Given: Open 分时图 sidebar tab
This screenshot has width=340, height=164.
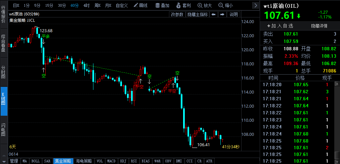Looking at the screenshot, I should 4,72.
